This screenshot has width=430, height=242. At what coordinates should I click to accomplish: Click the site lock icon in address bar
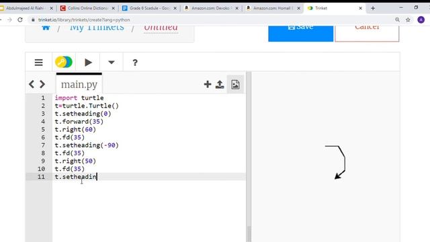[x=33, y=19]
